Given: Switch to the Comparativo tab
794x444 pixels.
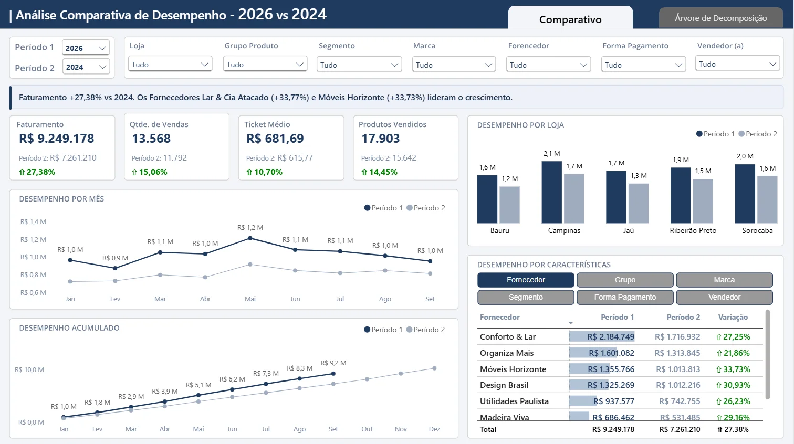Looking at the screenshot, I should click(570, 18).
